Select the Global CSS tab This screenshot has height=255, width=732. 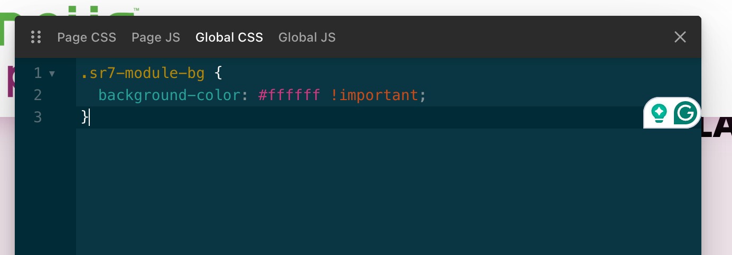(x=229, y=37)
